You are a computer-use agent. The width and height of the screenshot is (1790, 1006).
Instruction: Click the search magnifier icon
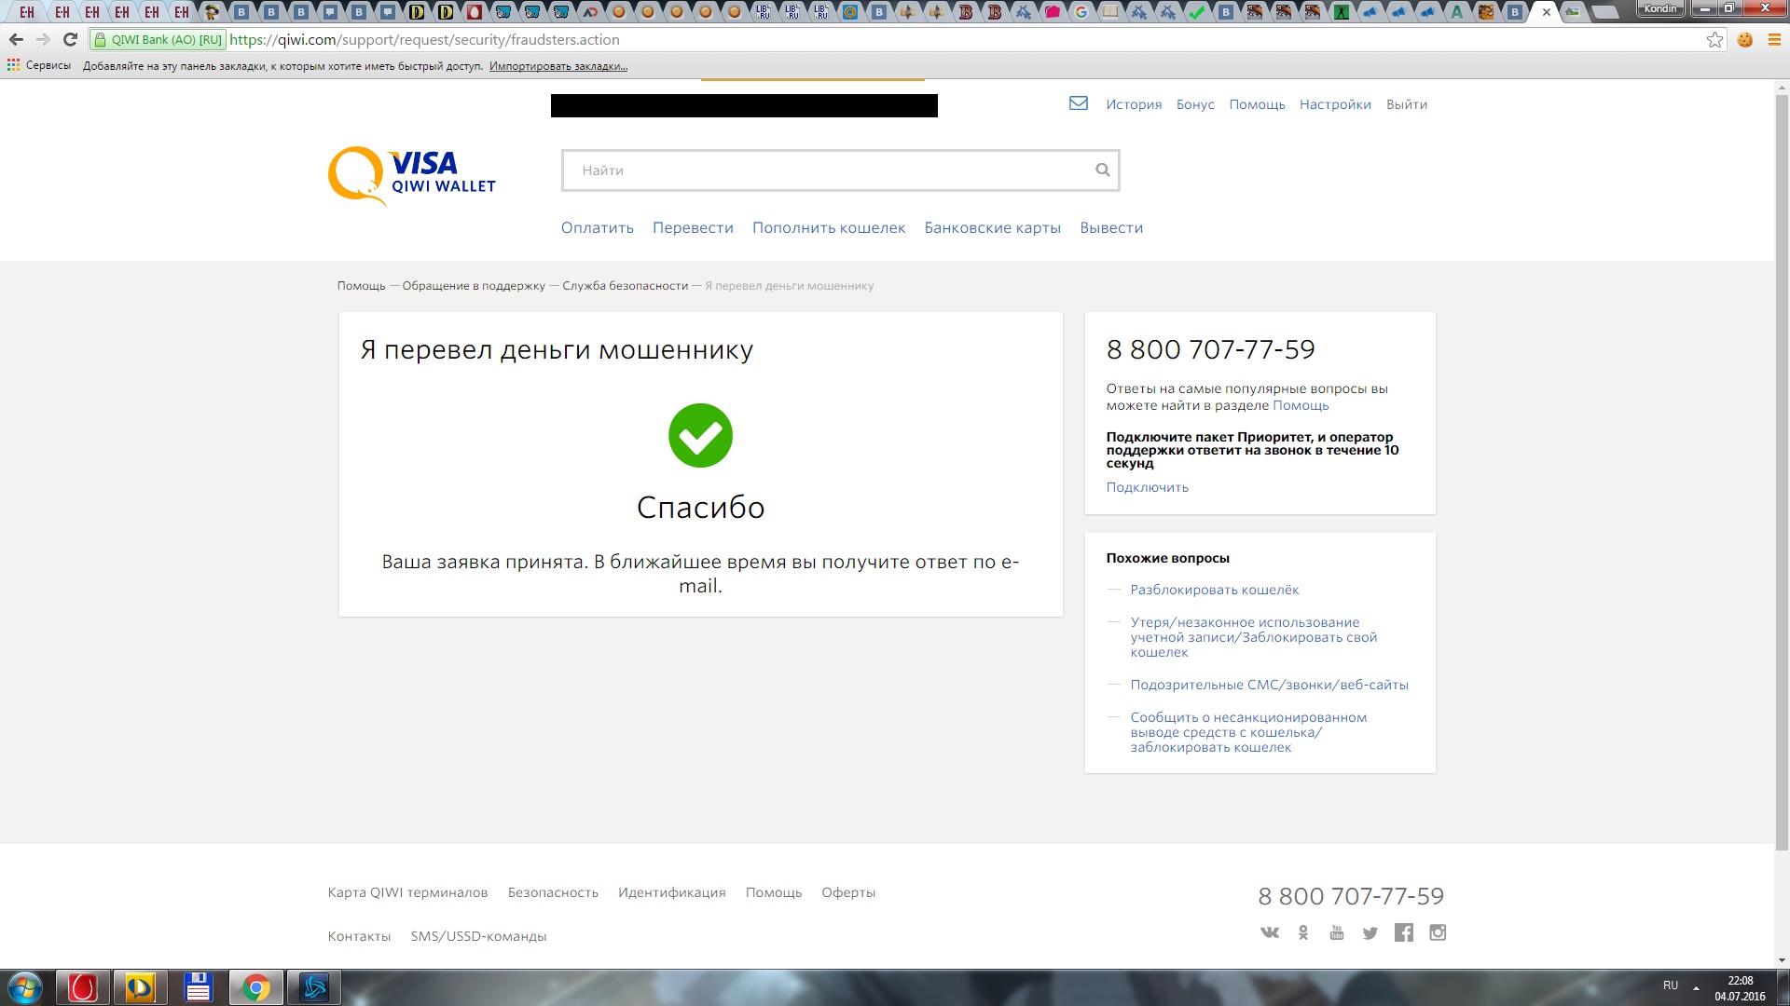1102,170
